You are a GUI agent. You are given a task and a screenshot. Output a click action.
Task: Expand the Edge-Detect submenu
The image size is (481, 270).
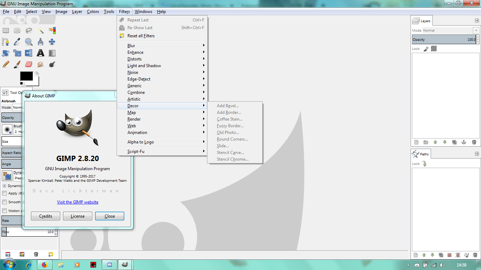coord(162,79)
